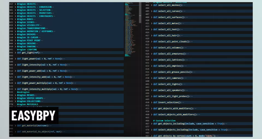Unfold select_all_metas in right pane
The height and width of the screenshot is (139, 262).
152,23
